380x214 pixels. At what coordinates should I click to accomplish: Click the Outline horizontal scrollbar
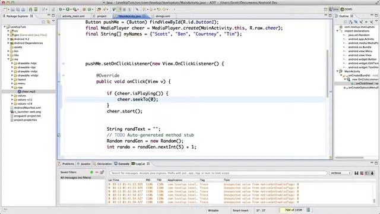[350, 158]
